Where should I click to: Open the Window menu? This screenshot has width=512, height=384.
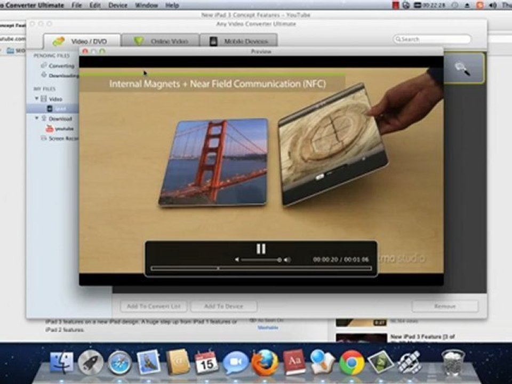(146, 5)
